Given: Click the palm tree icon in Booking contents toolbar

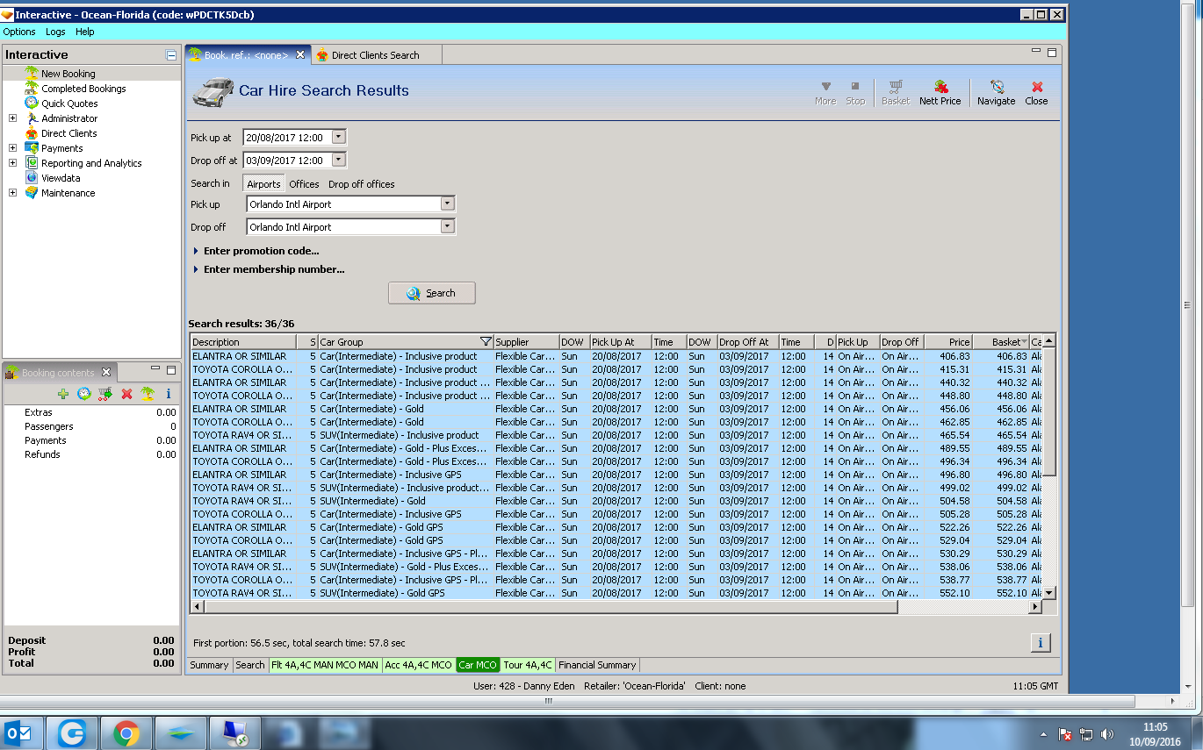Looking at the screenshot, I should coord(148,395).
